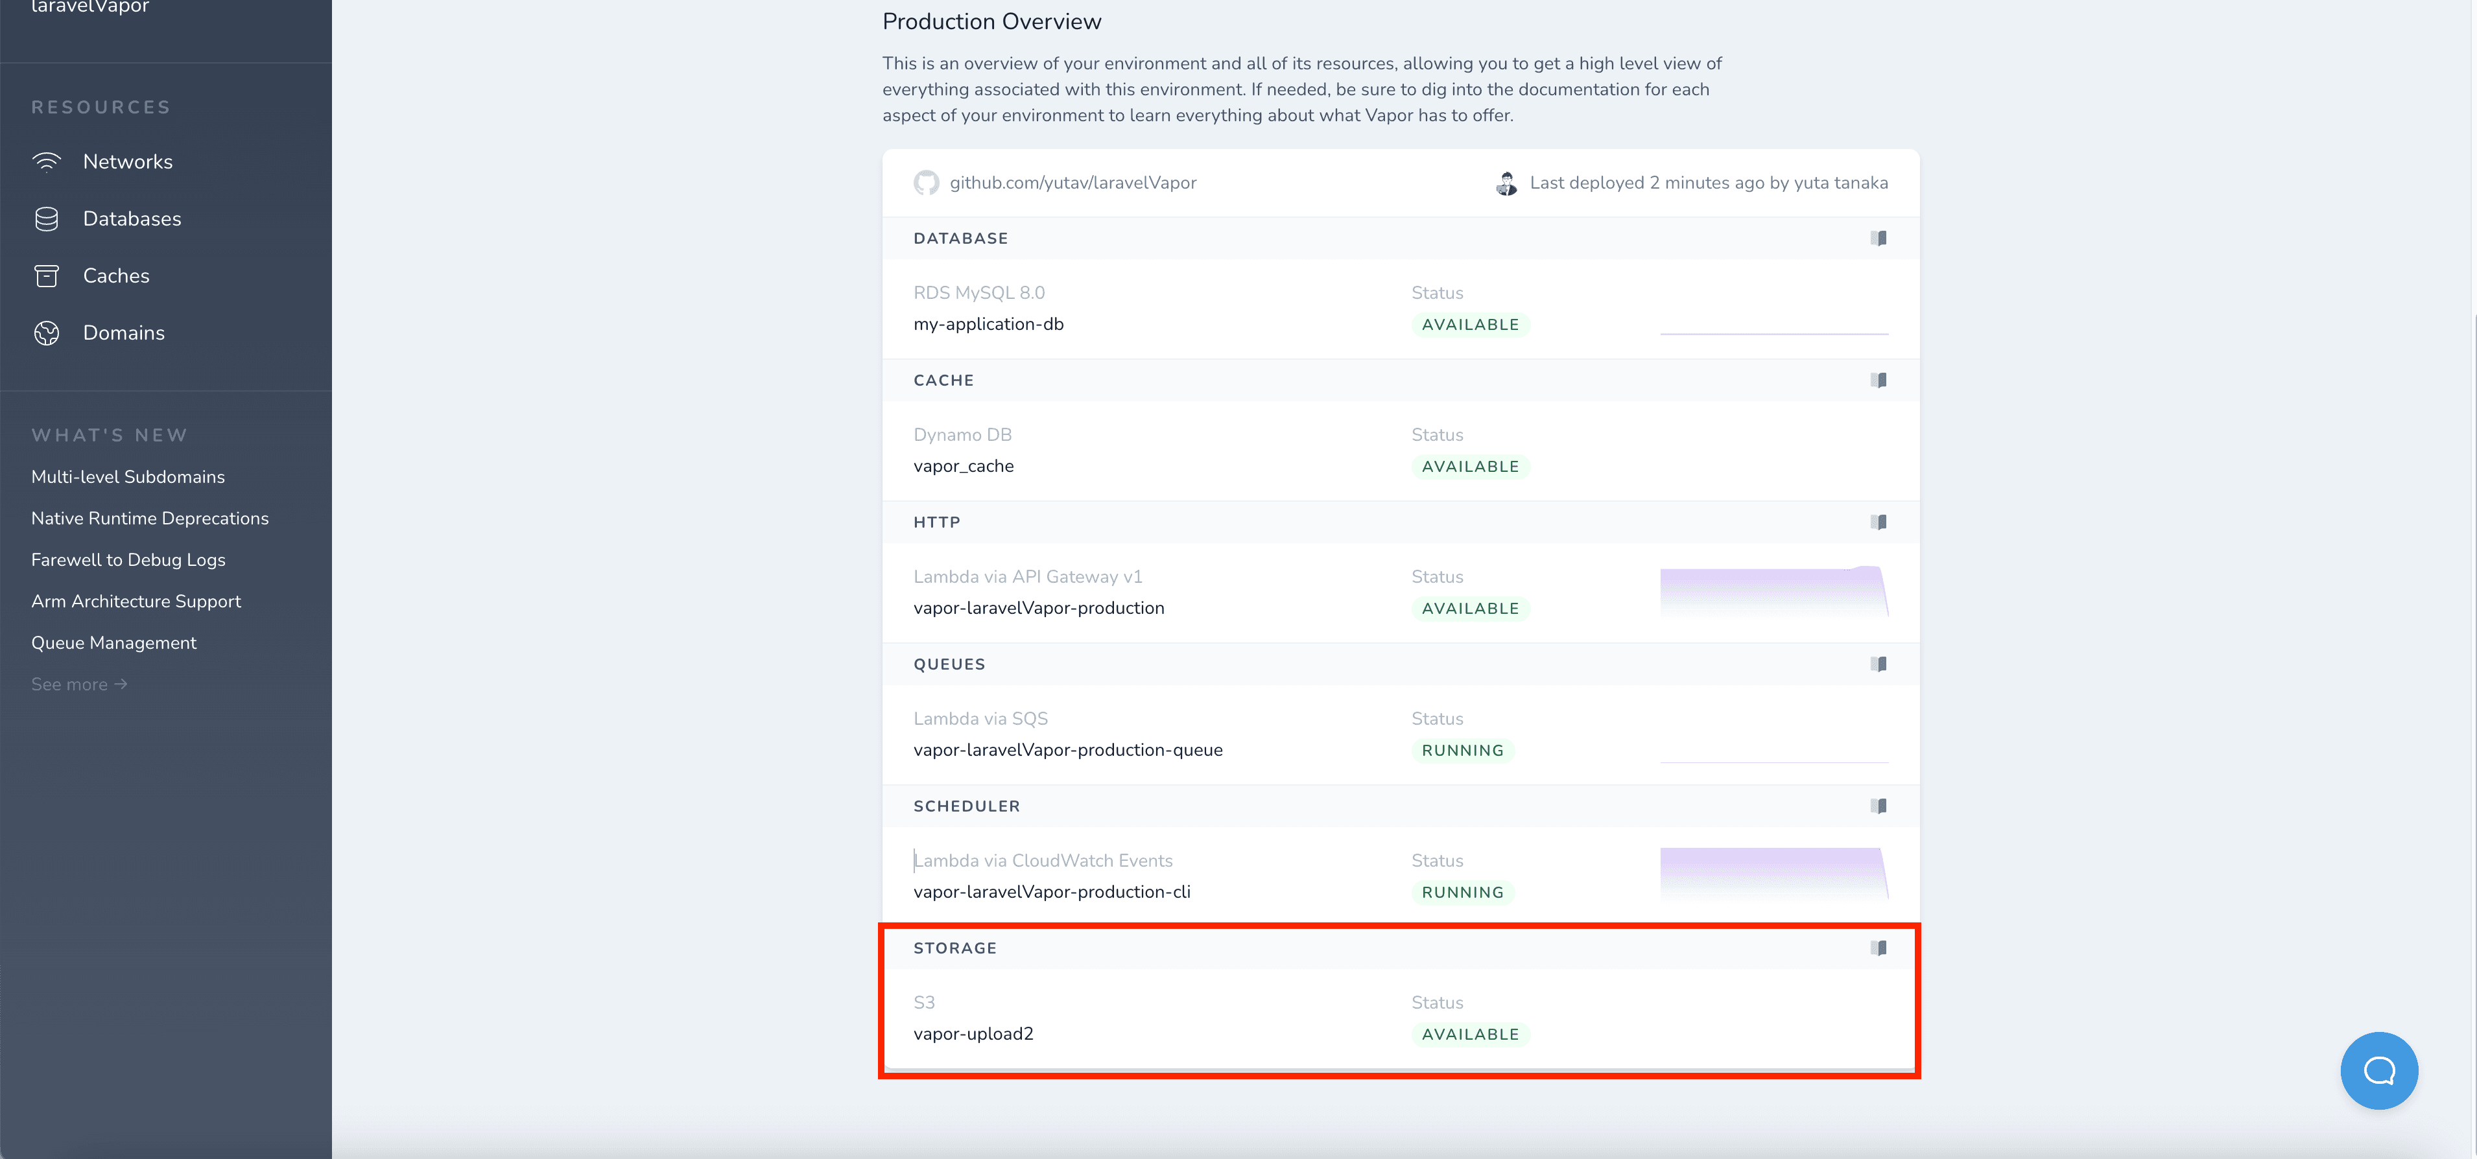
Task: Click See more link
Action: click(79, 685)
